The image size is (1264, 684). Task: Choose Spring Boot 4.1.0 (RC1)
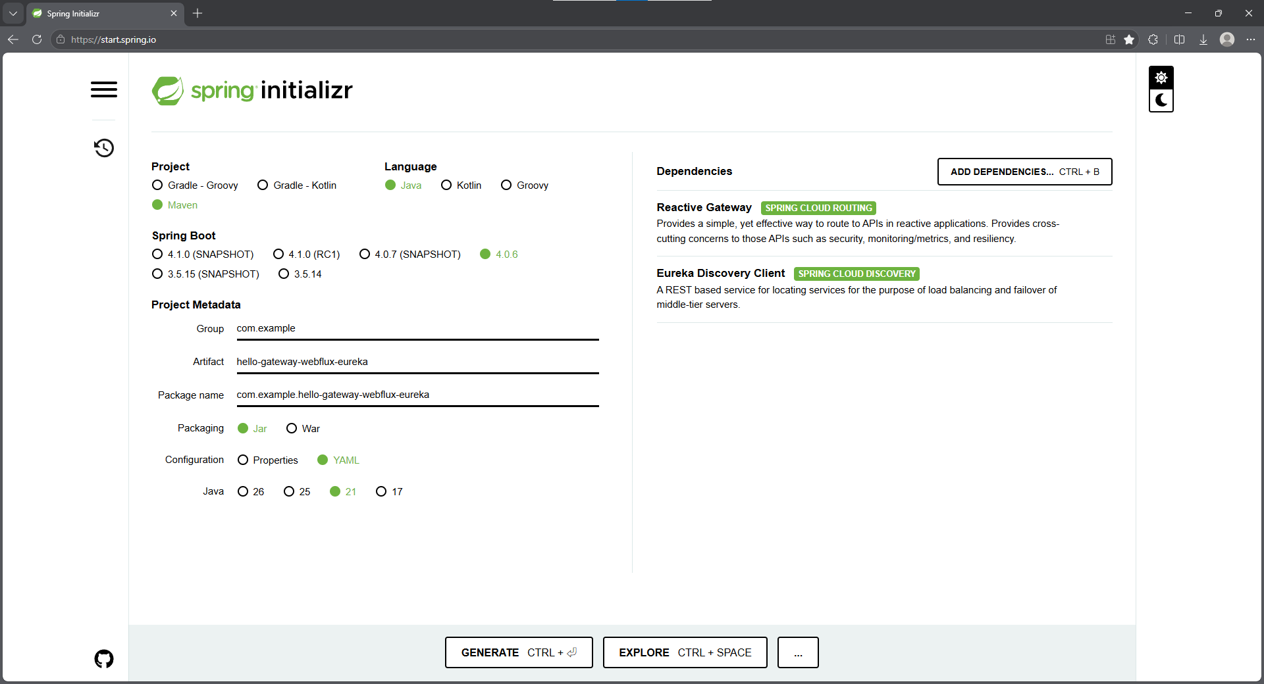tap(307, 255)
